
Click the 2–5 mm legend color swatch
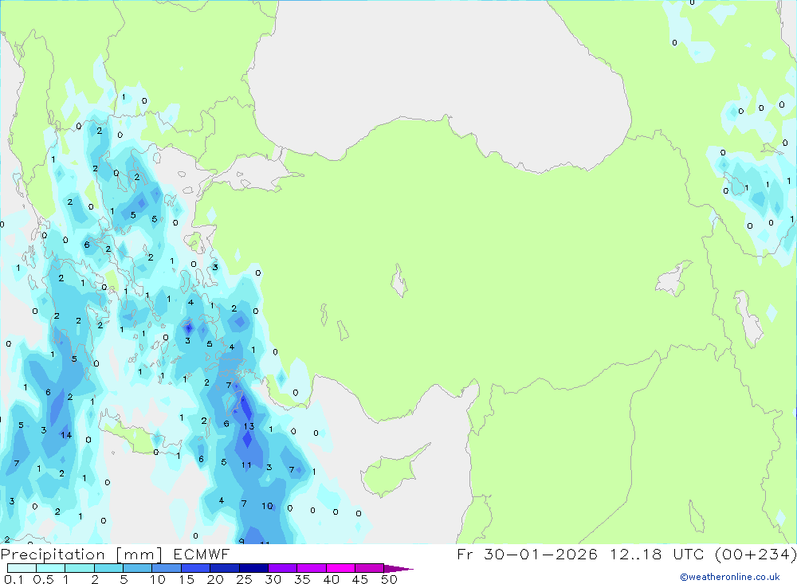(108, 568)
